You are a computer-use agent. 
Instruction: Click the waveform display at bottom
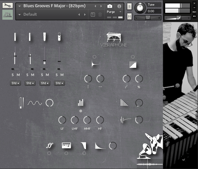[x=150, y=164]
